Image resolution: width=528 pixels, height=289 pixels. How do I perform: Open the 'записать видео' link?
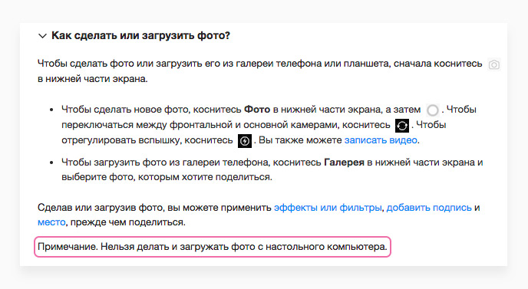point(381,140)
